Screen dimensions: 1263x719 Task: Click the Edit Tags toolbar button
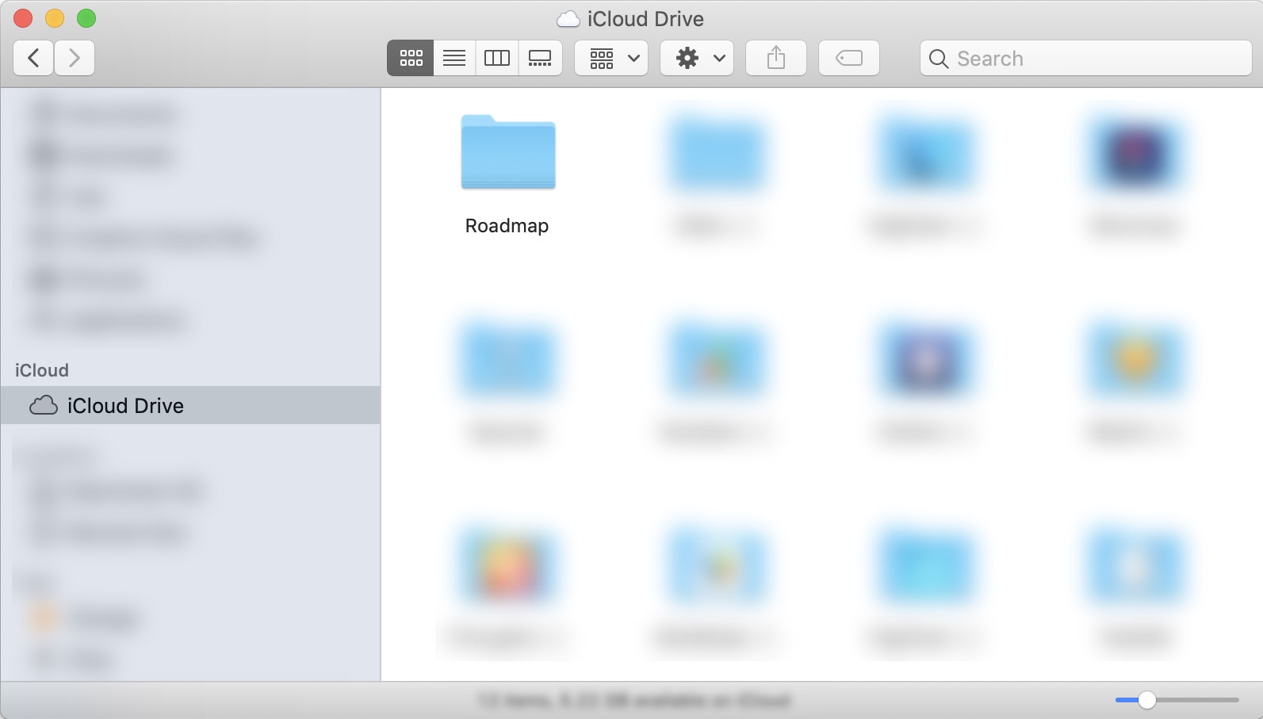(848, 58)
